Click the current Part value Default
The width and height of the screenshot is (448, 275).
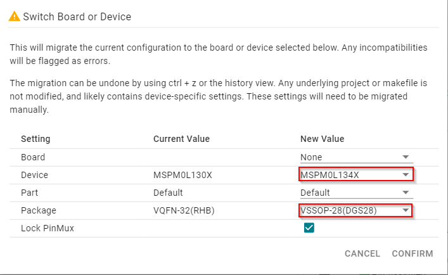pos(168,193)
